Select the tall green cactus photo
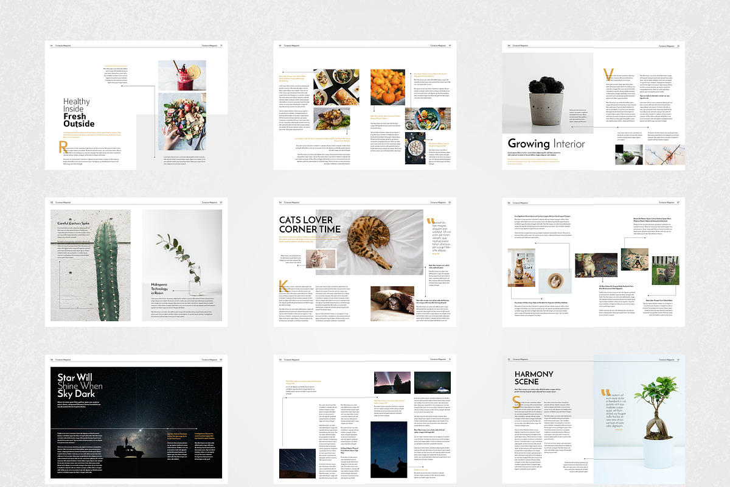730x487 pixels. pyautogui.click(x=91, y=265)
